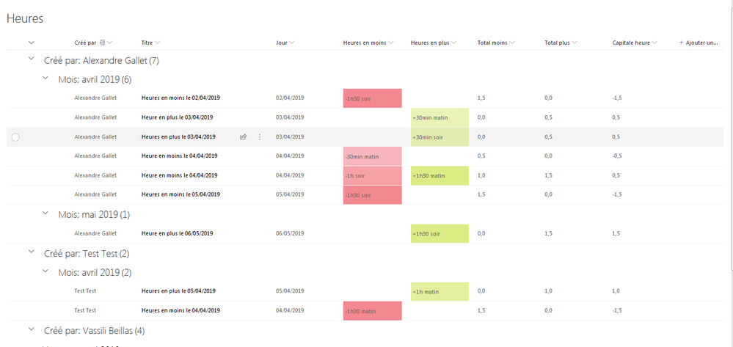Screen dimensions: 733x347
Task: Collapse the Créé par: Vassili Beillas group
Action: click(x=32, y=329)
